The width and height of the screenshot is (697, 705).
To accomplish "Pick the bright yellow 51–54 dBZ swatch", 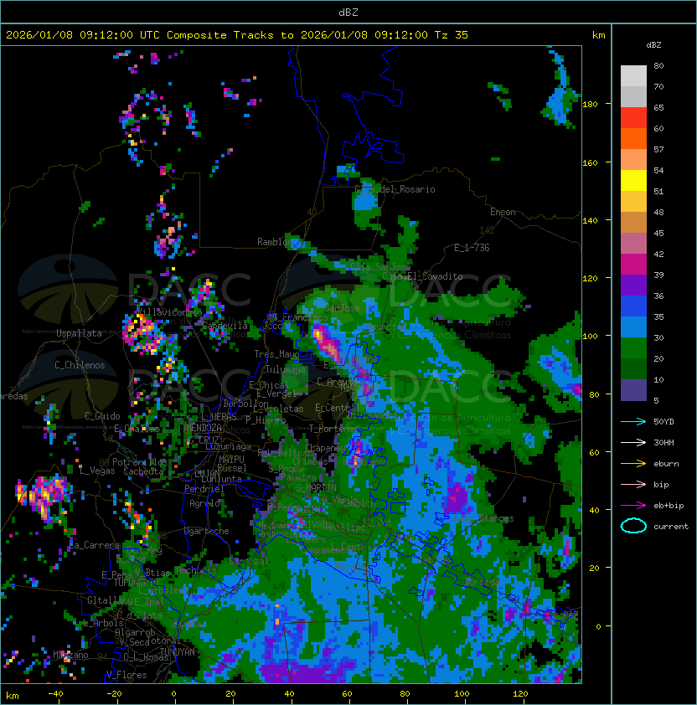I will pyautogui.click(x=633, y=180).
